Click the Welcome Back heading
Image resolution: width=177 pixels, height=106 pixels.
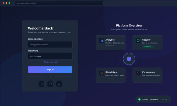[40, 28]
